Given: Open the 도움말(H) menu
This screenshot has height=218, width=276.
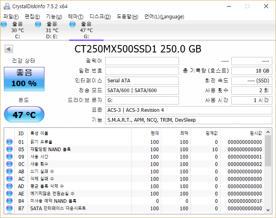Looking at the screenshot, I should (127, 17).
